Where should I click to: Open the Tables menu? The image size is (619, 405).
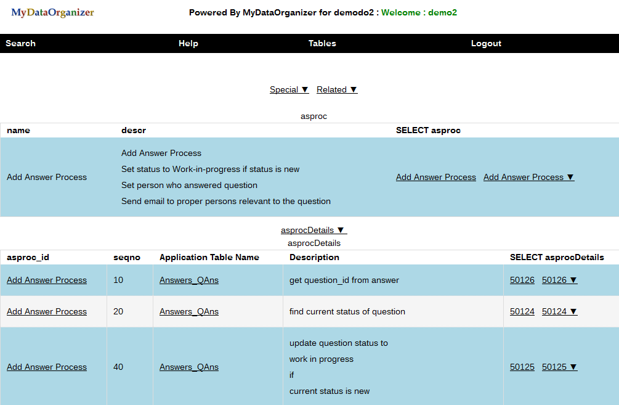pyautogui.click(x=322, y=43)
